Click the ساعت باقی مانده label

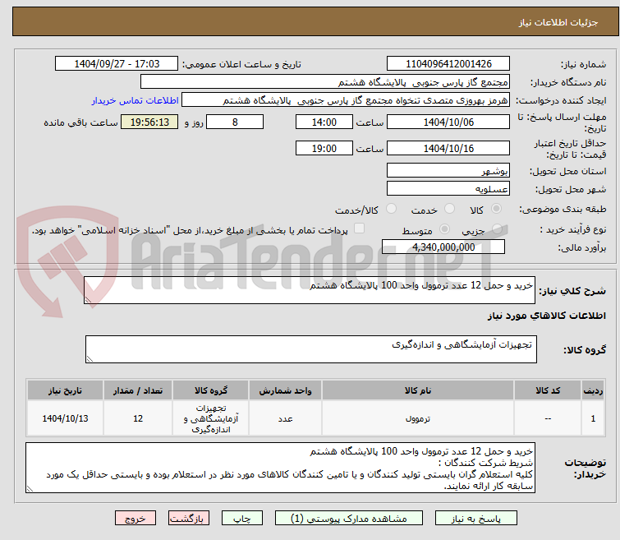[x=80, y=122]
